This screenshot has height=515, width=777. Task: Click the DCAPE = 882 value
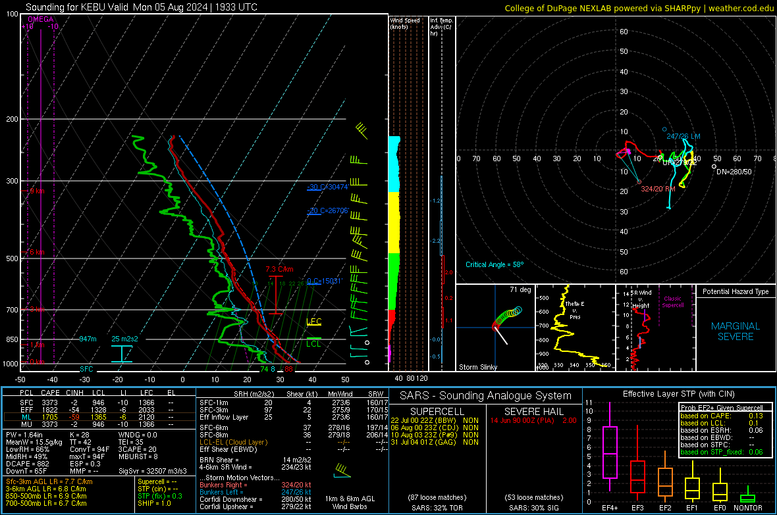coord(28,464)
